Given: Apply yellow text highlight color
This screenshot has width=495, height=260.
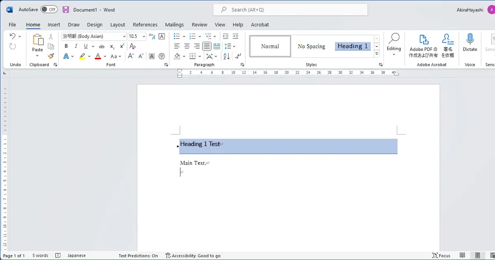Looking at the screenshot, I should [82, 56].
